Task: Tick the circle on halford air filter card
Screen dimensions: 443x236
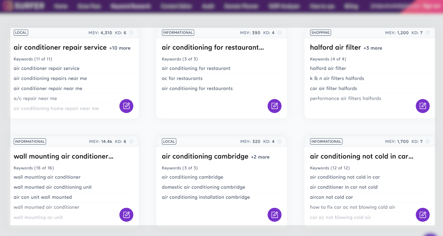Action: pyautogui.click(x=428, y=33)
